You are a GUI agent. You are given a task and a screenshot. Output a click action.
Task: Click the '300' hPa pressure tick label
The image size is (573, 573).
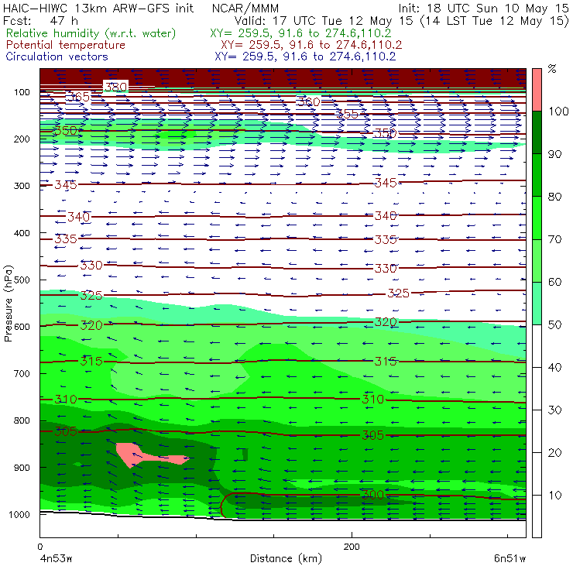(22, 186)
